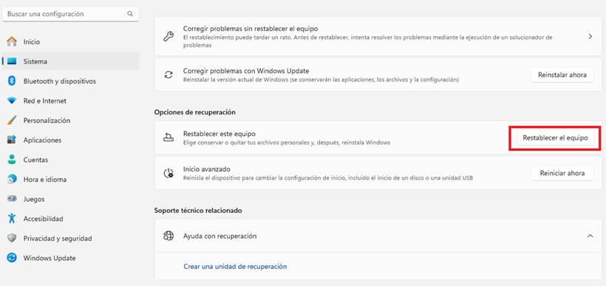Collapse the Ayuda con recuperación section
This screenshot has width=606, height=286.
[590, 236]
